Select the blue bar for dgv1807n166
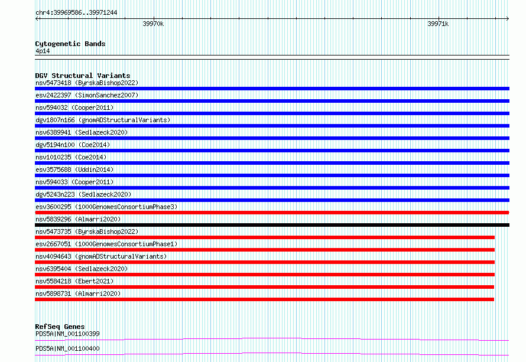Image resolution: width=526 pixels, height=362 pixels. click(x=272, y=126)
